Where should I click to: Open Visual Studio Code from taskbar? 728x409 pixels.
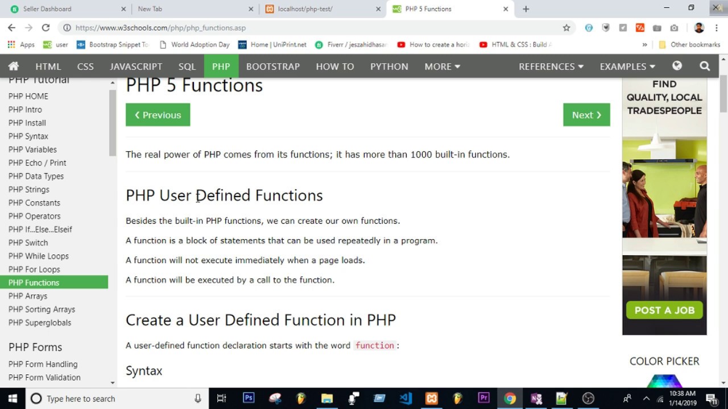point(406,398)
